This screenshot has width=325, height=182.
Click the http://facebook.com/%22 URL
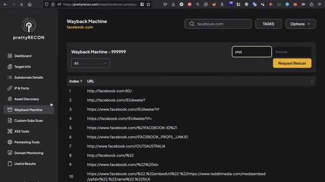point(110,155)
